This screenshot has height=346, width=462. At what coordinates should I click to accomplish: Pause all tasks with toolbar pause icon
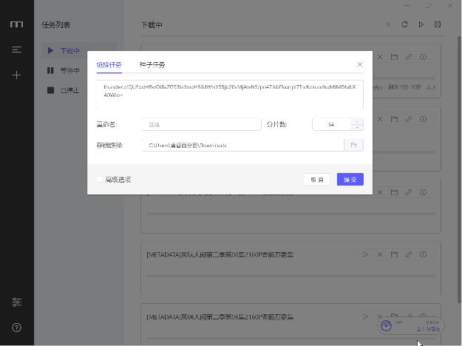coord(438,24)
